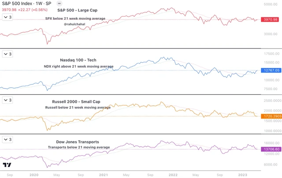Viewport: 282px width, 178px height.
Task: Select the "Nasdaq 100 - Tech" text annotation
Action: pos(78,59)
